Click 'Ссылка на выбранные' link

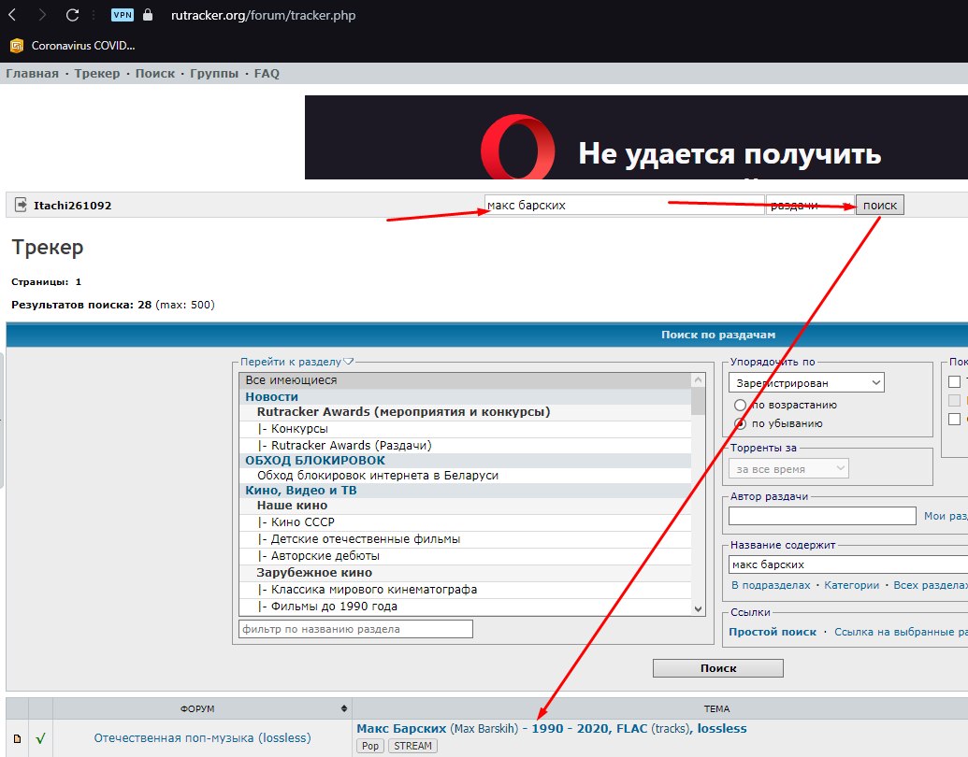point(901,632)
